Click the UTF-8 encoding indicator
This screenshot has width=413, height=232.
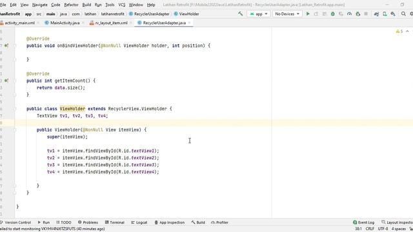[x=383, y=229]
